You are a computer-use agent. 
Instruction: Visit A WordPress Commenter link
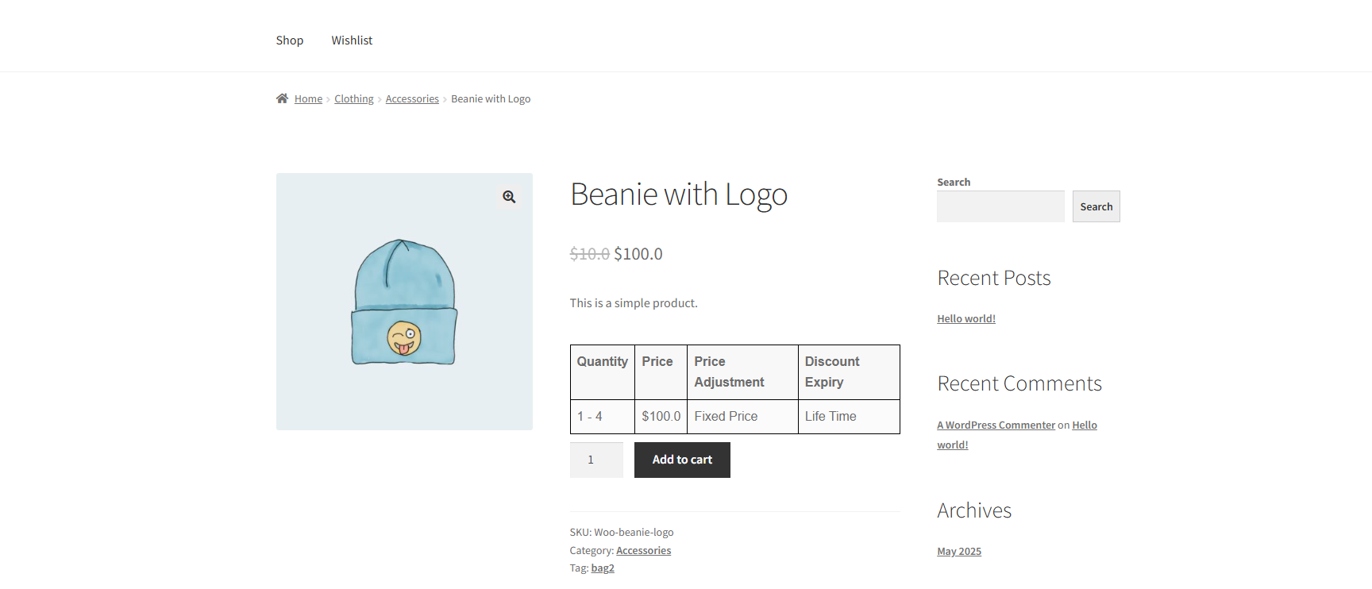[x=996, y=425]
